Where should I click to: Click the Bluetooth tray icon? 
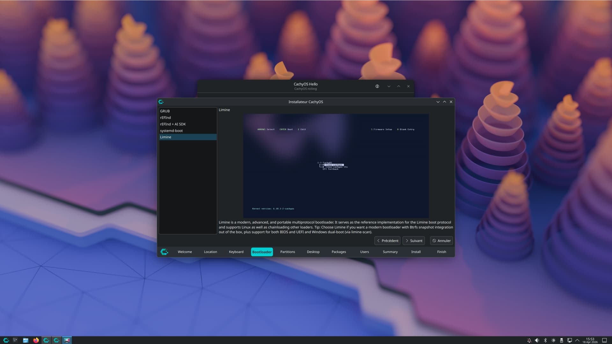point(545,340)
